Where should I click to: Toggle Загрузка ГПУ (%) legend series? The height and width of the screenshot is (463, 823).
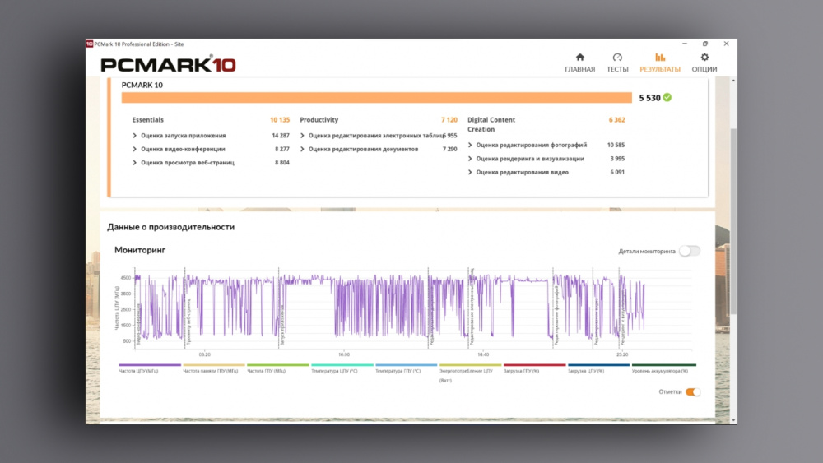pos(534,368)
